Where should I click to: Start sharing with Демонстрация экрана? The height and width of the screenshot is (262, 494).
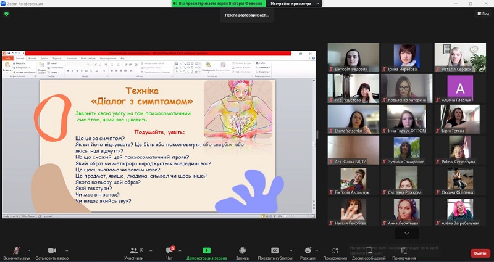pos(207,253)
